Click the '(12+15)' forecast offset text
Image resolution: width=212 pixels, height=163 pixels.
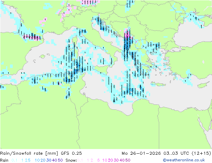coord(201,153)
